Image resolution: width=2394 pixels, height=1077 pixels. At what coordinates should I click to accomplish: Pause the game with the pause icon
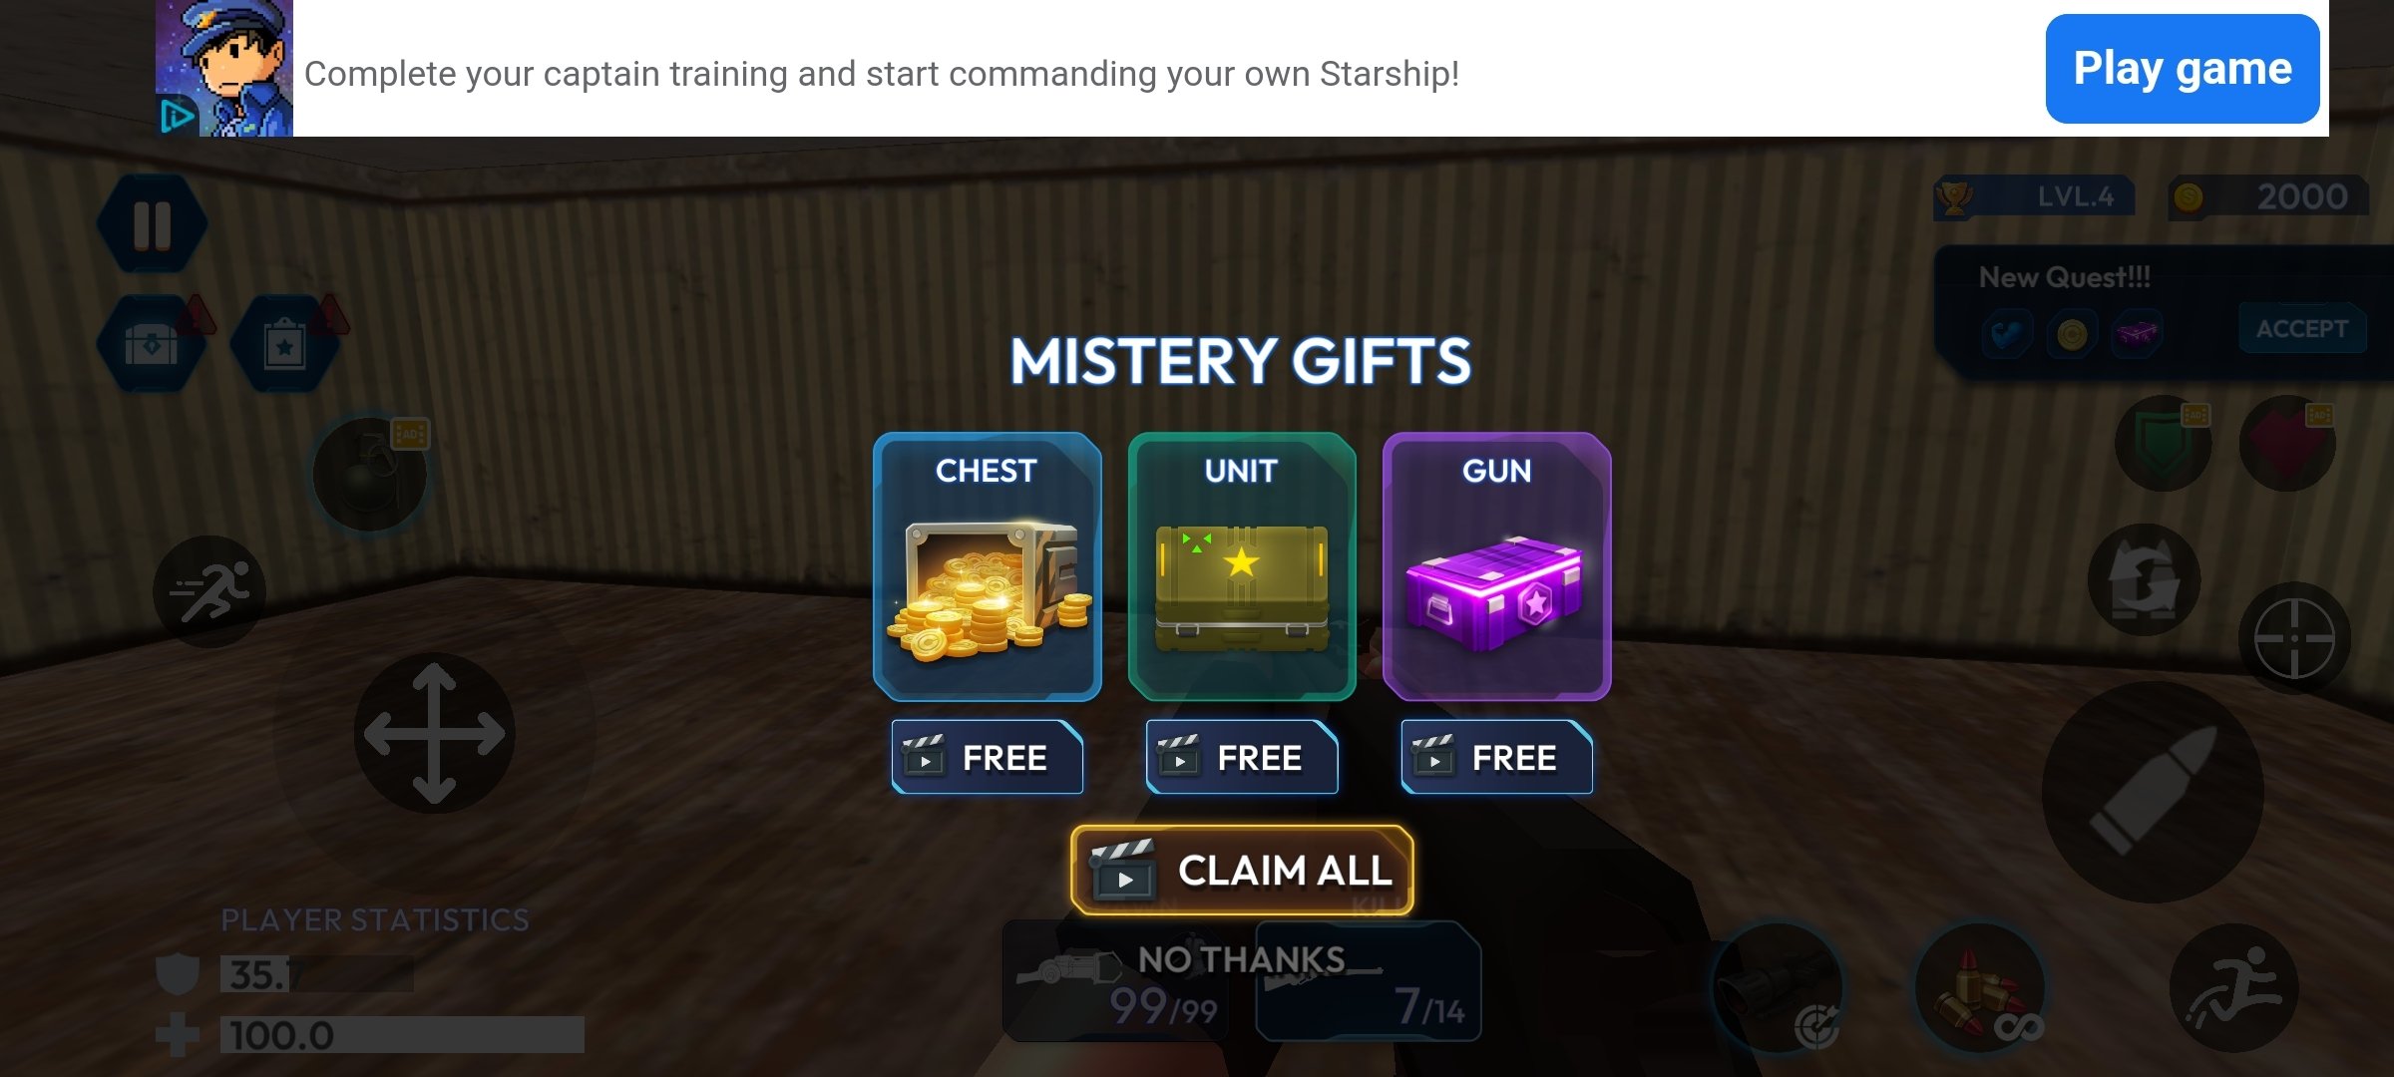pyautogui.click(x=152, y=224)
